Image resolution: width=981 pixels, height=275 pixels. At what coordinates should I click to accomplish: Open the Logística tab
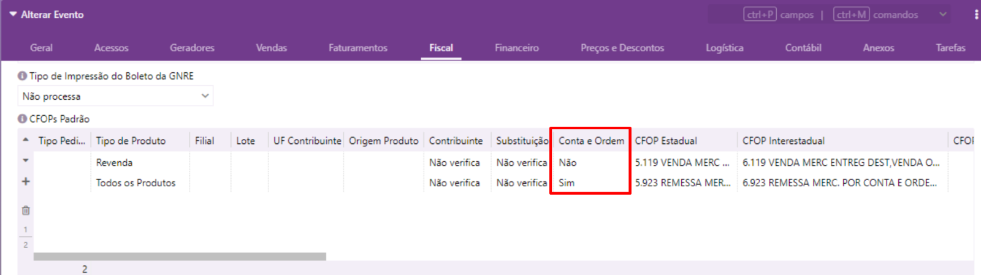click(724, 48)
